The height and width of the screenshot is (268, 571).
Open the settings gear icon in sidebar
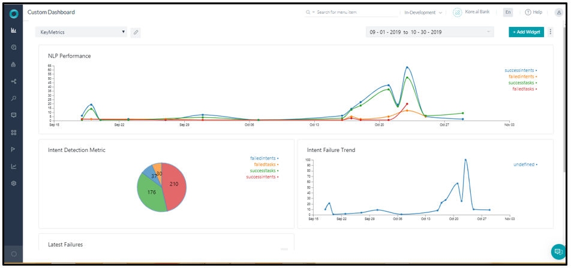click(x=14, y=184)
